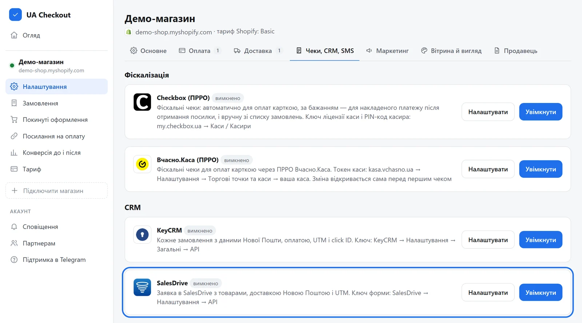Switch to the Оплата tab
This screenshot has width=582, height=323.
[200, 51]
